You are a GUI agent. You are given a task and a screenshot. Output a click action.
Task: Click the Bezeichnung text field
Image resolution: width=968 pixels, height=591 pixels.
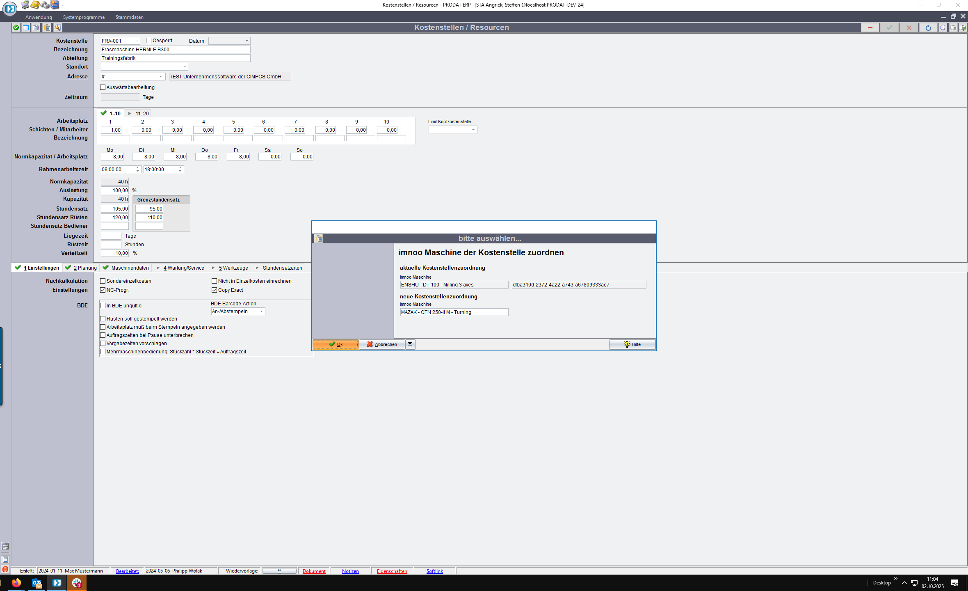(175, 50)
